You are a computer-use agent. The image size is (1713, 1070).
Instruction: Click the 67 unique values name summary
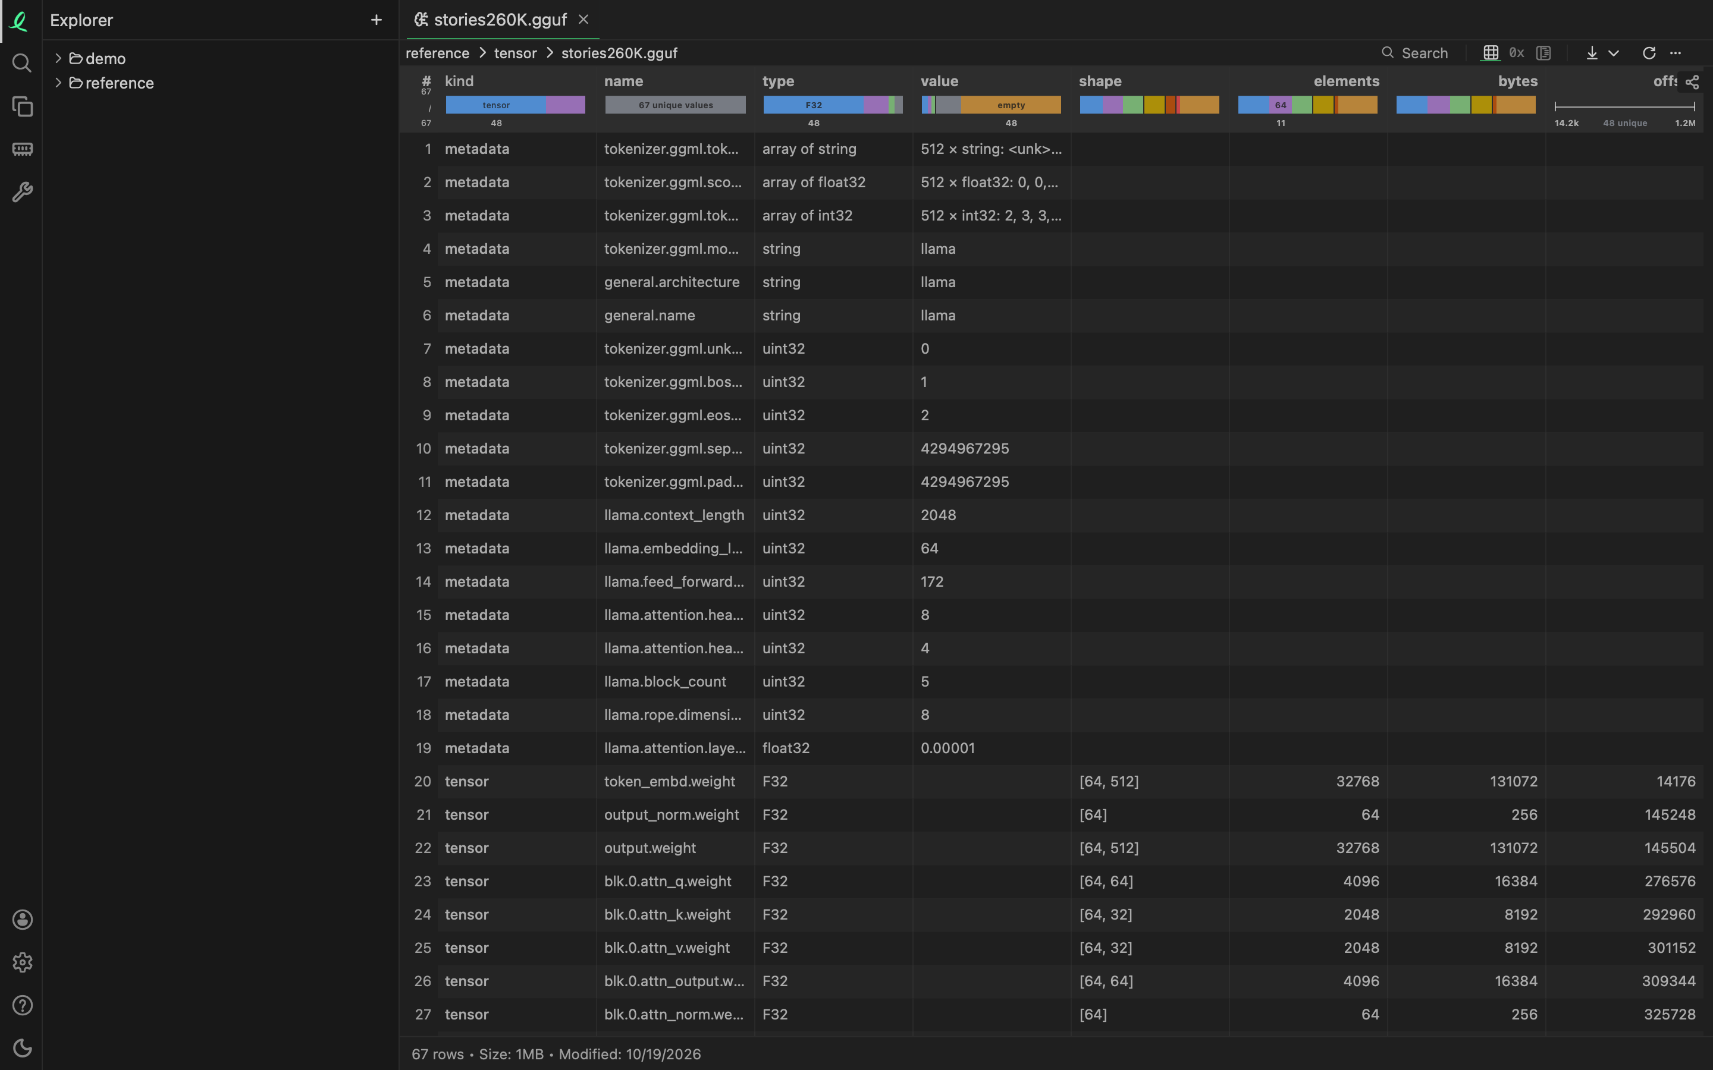[x=675, y=105]
